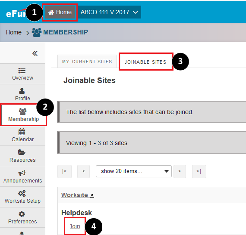Join the Helpdesk site
This screenshot has height=235, width=246.
point(75,226)
